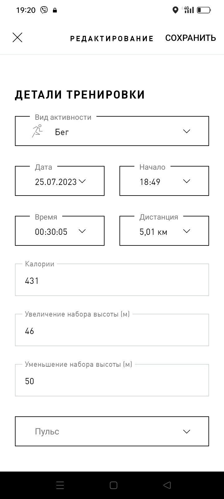Open the Дата picker showing 25.07.2023

(x=60, y=181)
